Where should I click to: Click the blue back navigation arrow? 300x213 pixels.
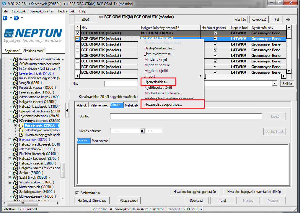point(5,18)
